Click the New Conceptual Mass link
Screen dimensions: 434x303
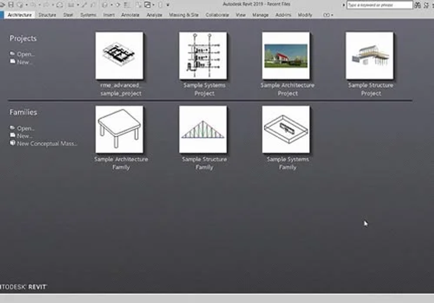[47, 143]
